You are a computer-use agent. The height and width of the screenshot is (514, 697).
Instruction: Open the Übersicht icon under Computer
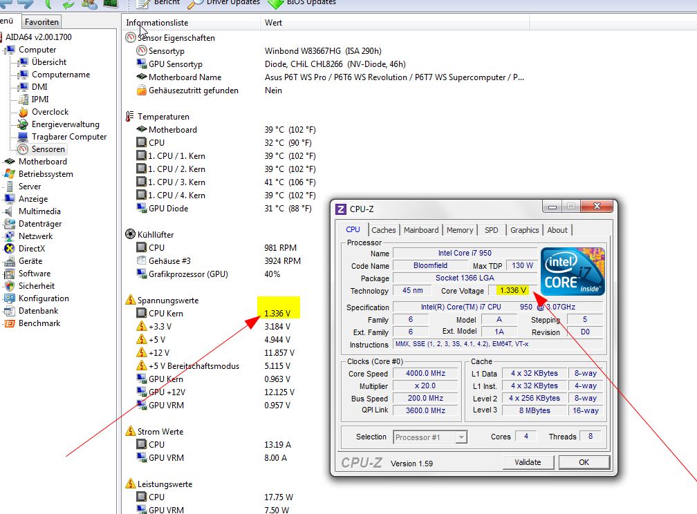point(23,62)
